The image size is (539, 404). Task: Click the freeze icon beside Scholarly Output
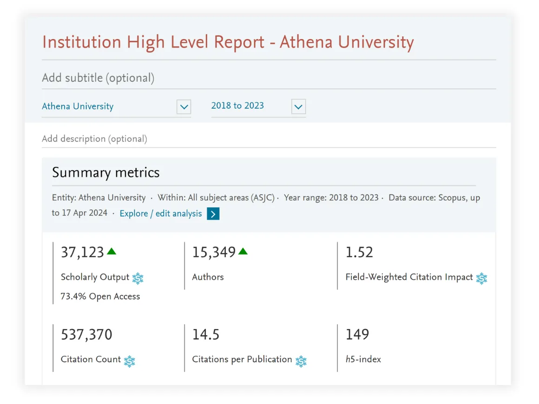138,278
